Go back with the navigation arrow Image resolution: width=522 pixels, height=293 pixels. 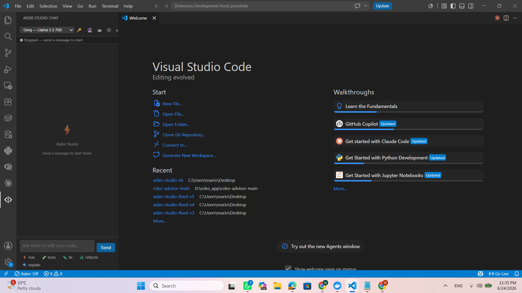tap(157, 6)
